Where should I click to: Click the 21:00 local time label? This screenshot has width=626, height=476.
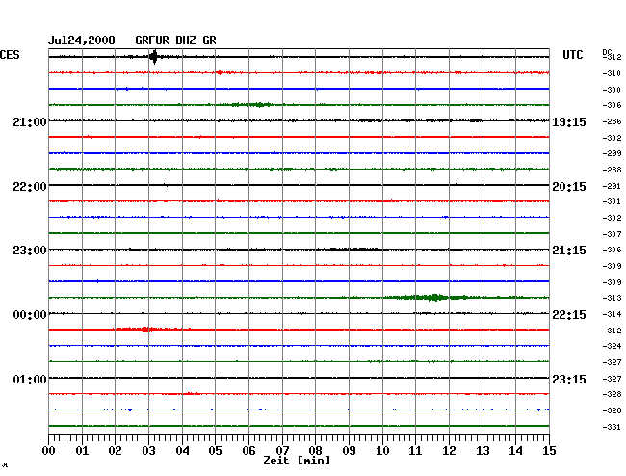pos(30,121)
